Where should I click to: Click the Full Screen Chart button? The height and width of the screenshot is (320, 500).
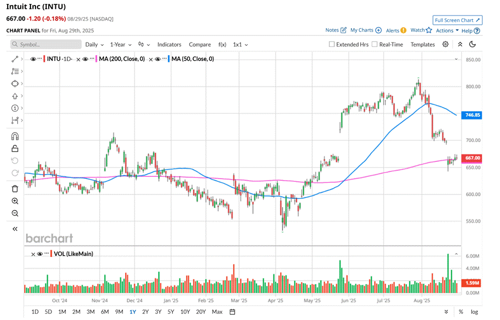[457, 20]
